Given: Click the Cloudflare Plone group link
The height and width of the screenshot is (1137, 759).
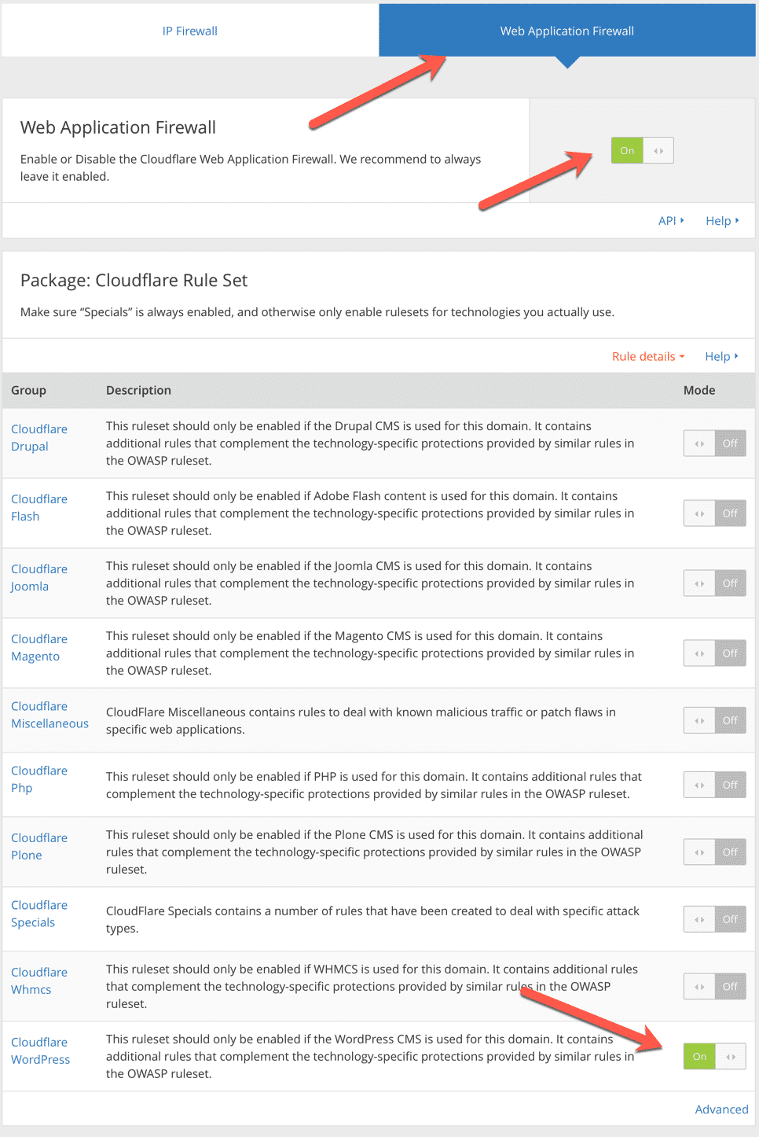Looking at the screenshot, I should (x=39, y=847).
